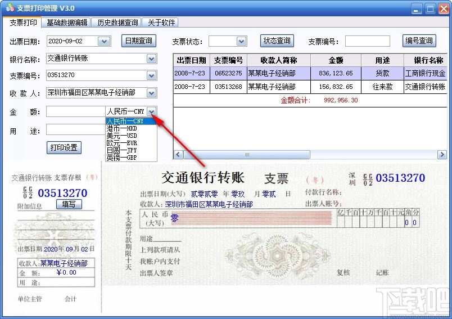Select the 支票打印 tab

point(23,23)
